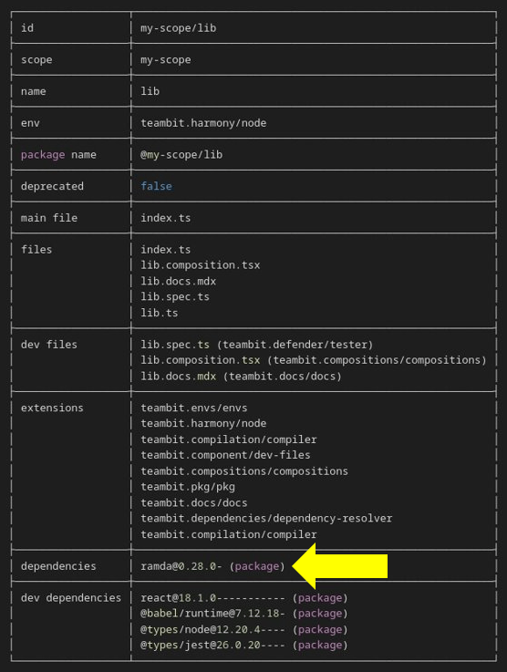507x672 pixels.
Task: Select teambit.dependencies/dependency-resolver extension
Action: pyautogui.click(x=266, y=519)
